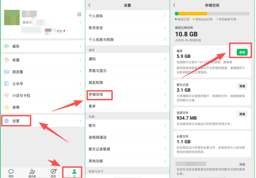Viewport: 256px width, 178px height.
Task: Open 存储空间 settings
Action: (127, 94)
